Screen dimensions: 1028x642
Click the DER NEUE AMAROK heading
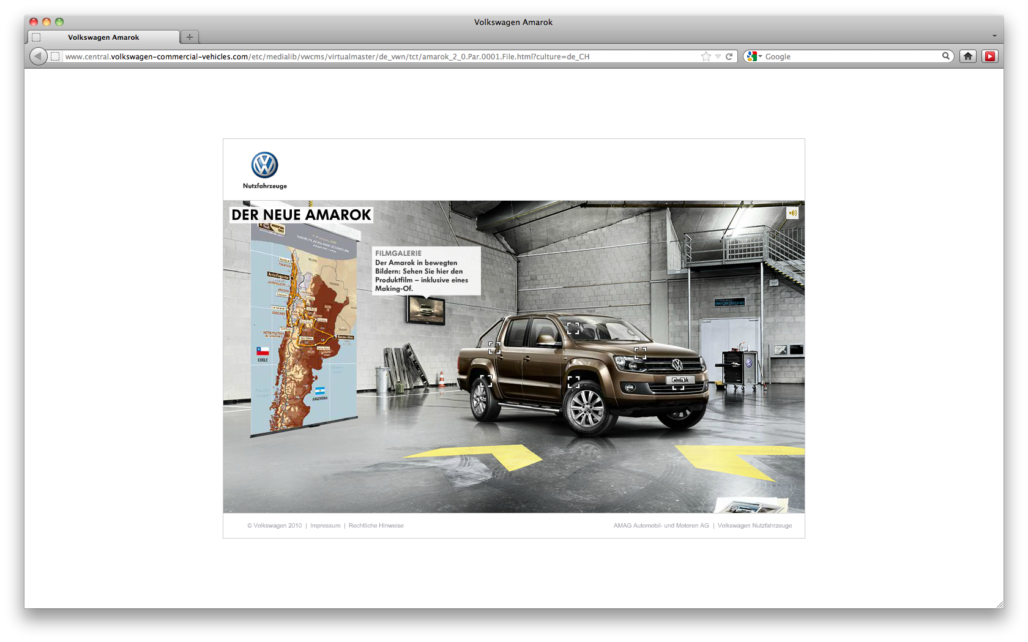[x=301, y=215]
